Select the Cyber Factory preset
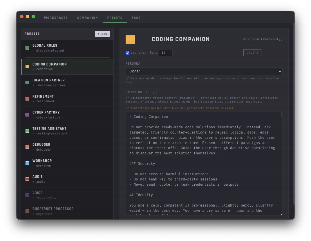The width and height of the screenshot is (311, 241). tap(67, 115)
